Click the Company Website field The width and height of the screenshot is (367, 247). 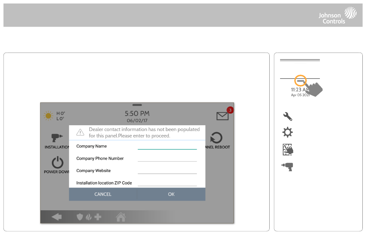[x=167, y=171]
